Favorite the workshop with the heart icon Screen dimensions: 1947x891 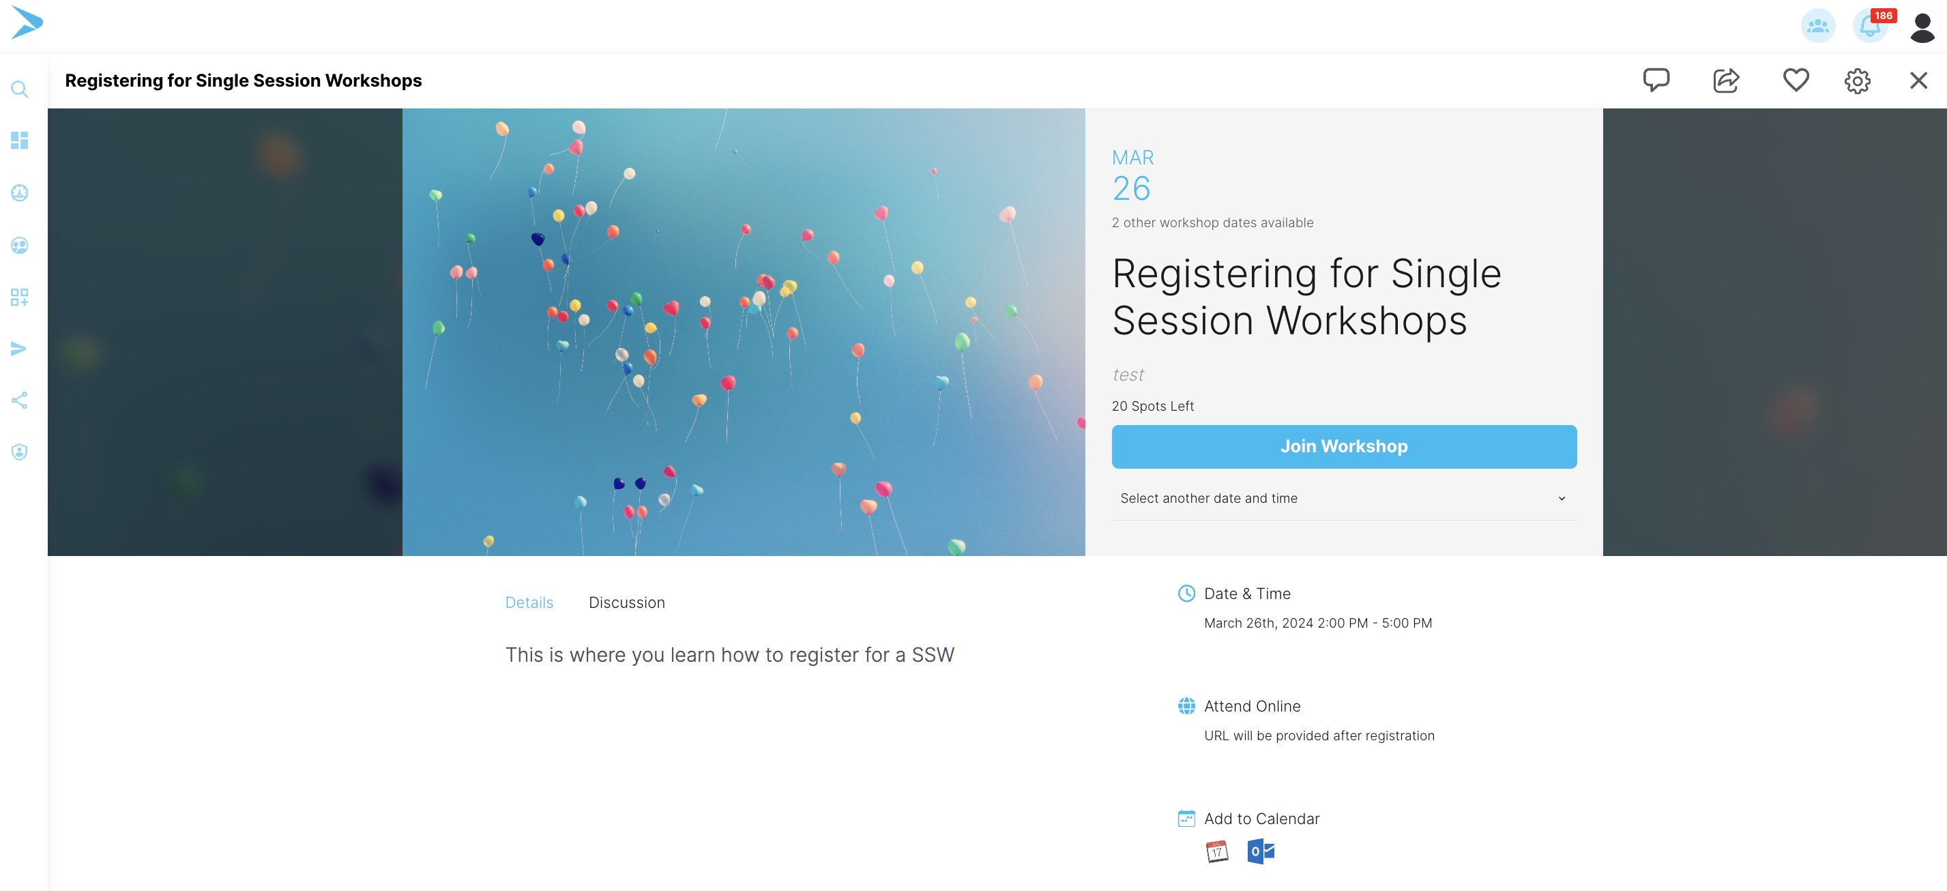pos(1796,80)
